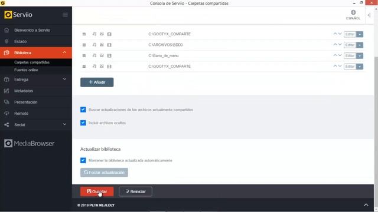Click Editar button for C:\Barra_de_menu

click(350, 56)
